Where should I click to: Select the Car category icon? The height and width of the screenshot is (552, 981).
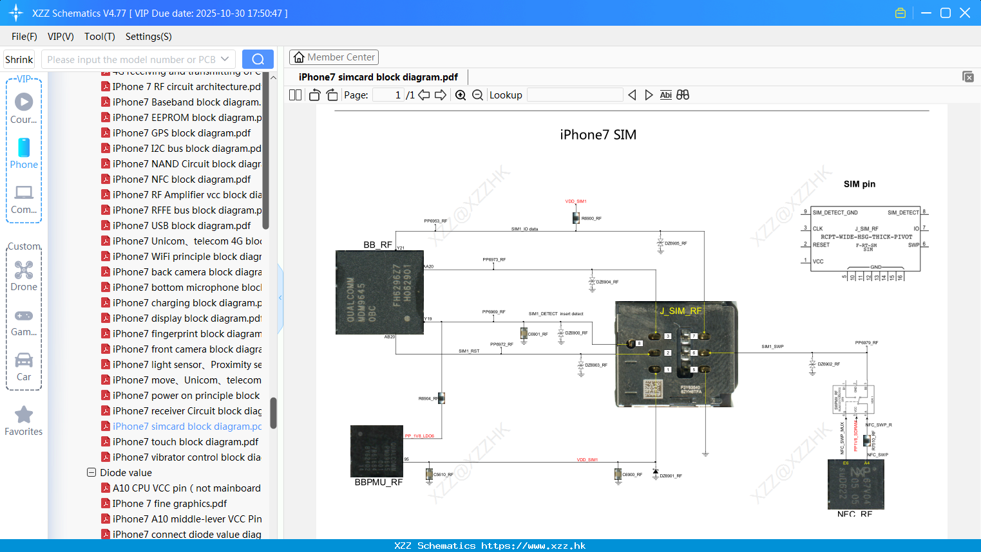(24, 367)
